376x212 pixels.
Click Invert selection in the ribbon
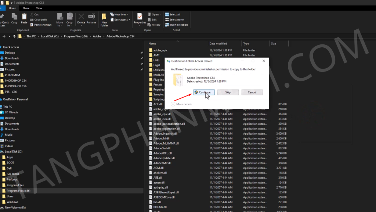point(167,25)
